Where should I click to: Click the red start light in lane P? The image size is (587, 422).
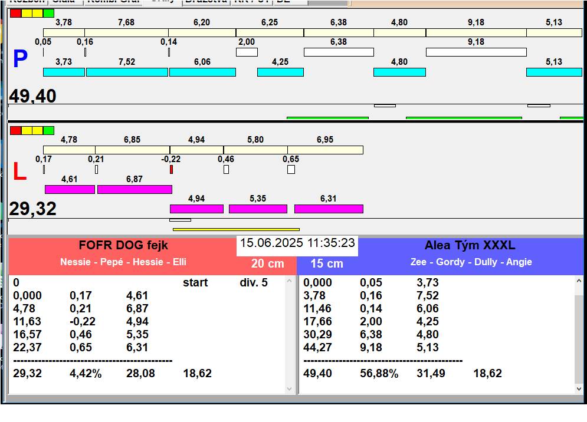tap(16, 13)
